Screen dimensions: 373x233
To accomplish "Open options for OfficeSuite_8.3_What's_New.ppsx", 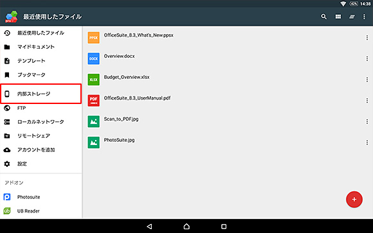I will [367, 37].
